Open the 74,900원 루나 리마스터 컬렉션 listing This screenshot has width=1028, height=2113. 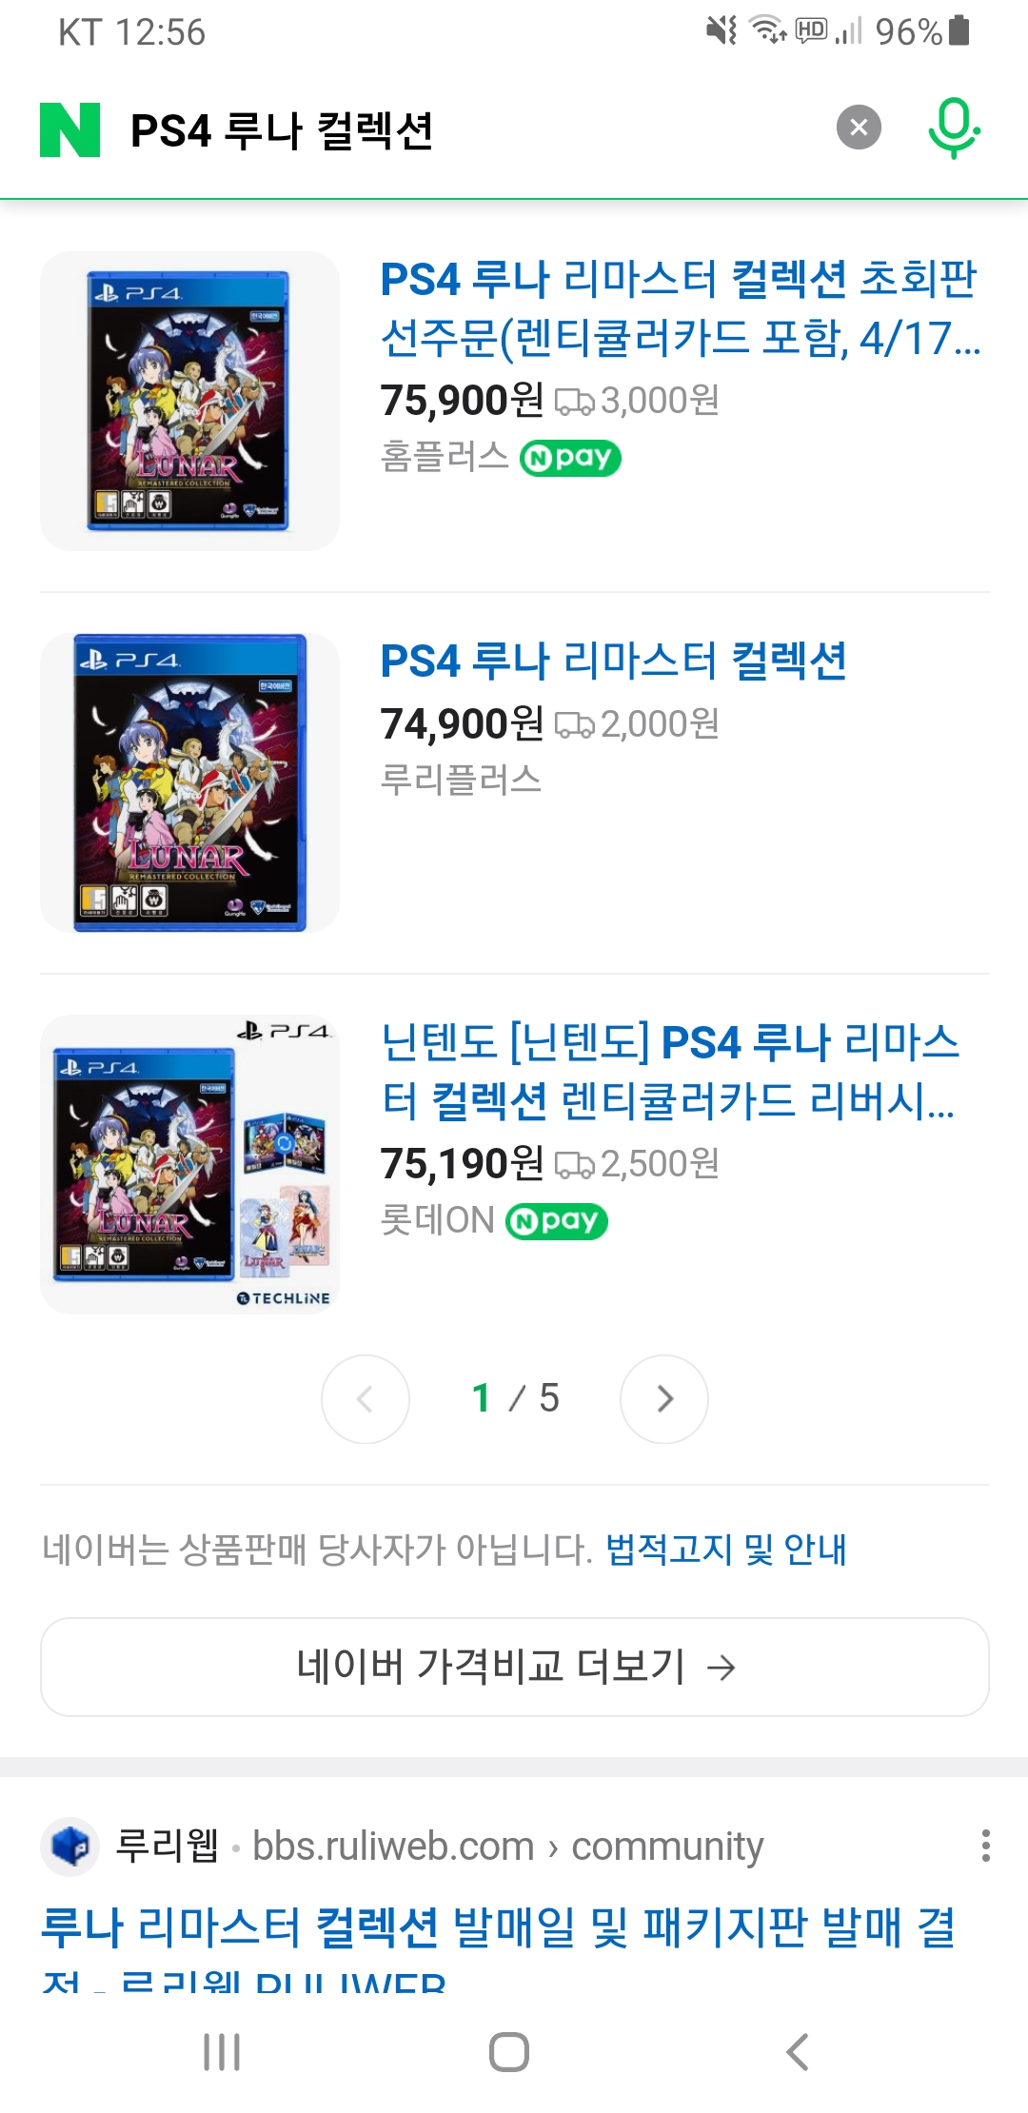613,661
